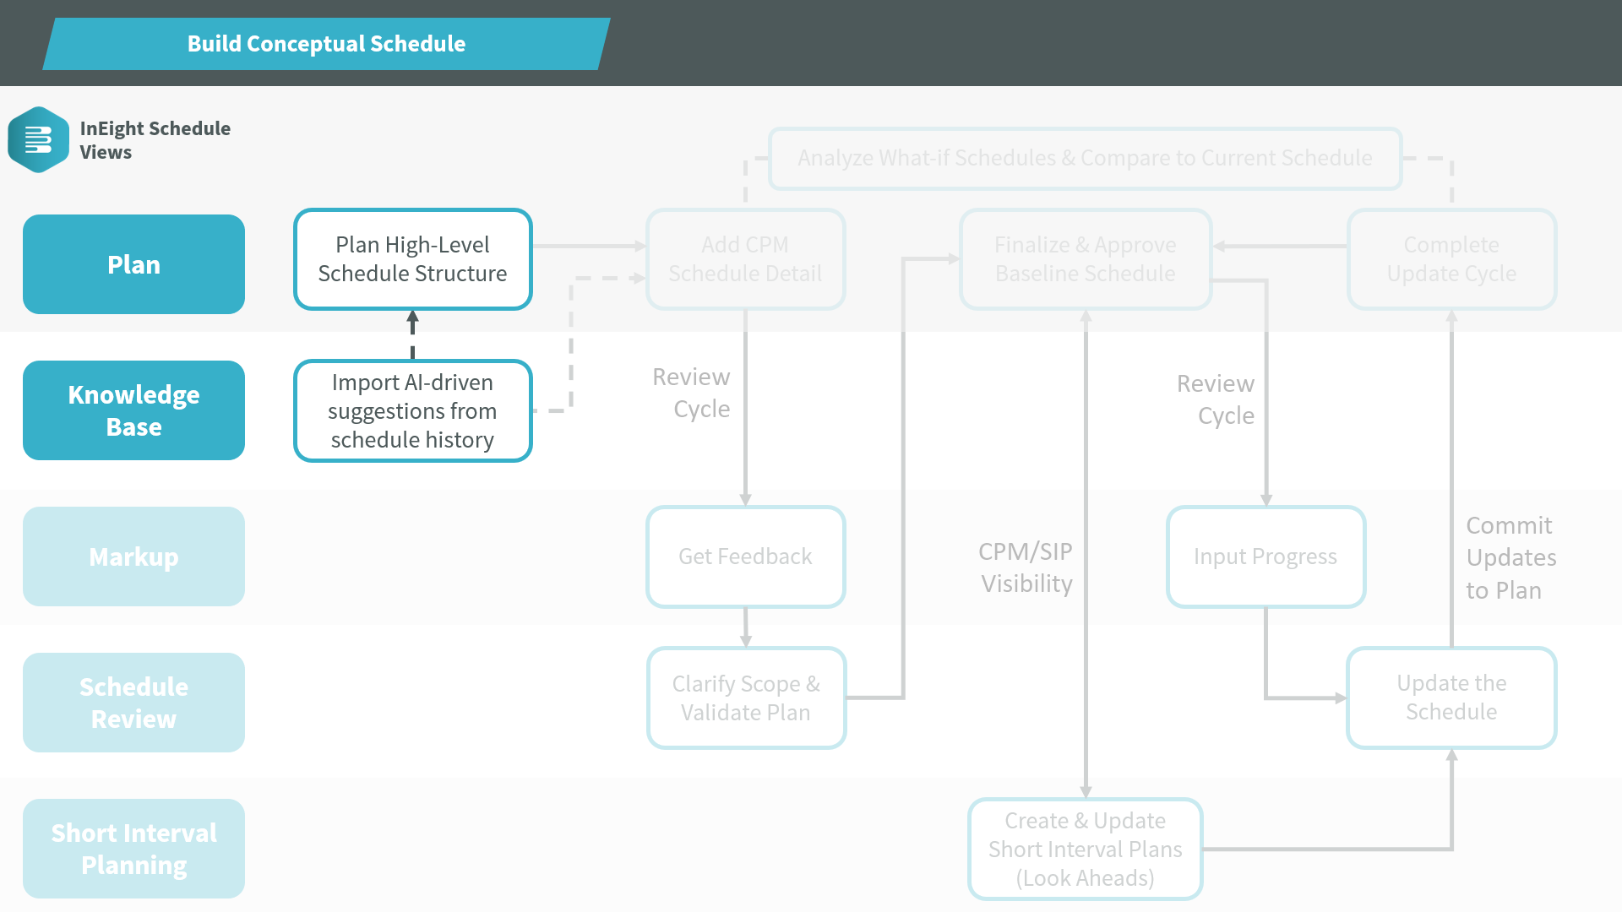Image resolution: width=1622 pixels, height=912 pixels.
Task: Select Clarify Scope & Validate Plan box
Action: (745, 698)
